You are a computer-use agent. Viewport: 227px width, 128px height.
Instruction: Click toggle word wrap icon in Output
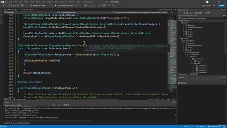pos(65,105)
